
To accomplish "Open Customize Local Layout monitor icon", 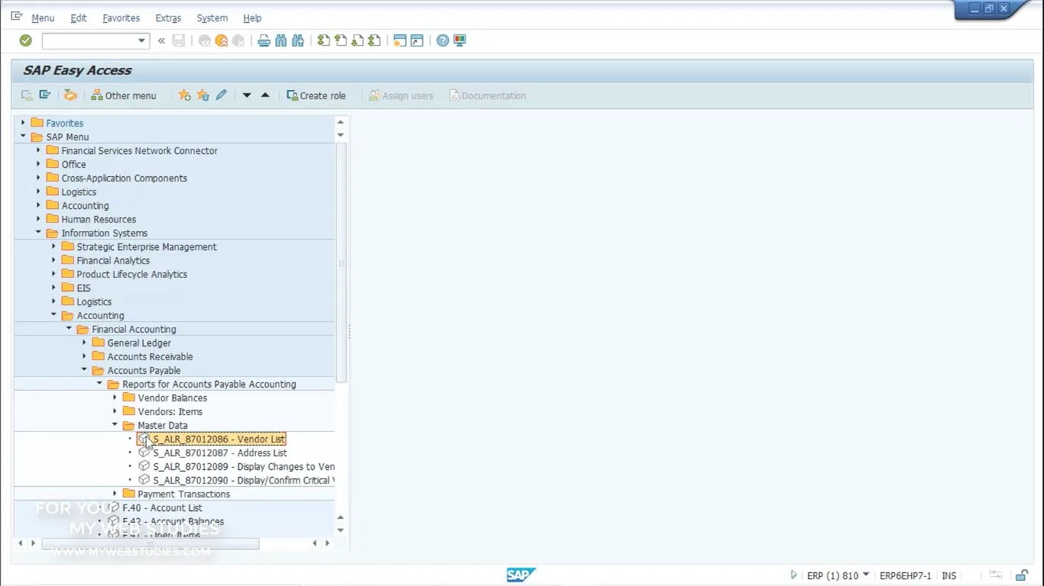I will point(460,40).
